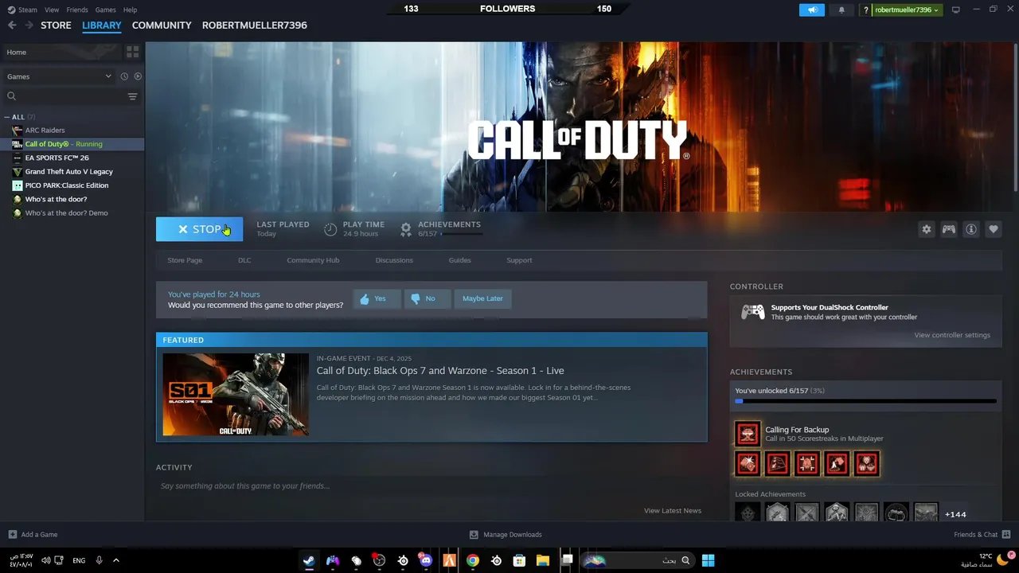The image size is (1019, 573).
Task: Click Add a Game
Action: pyautogui.click(x=33, y=535)
